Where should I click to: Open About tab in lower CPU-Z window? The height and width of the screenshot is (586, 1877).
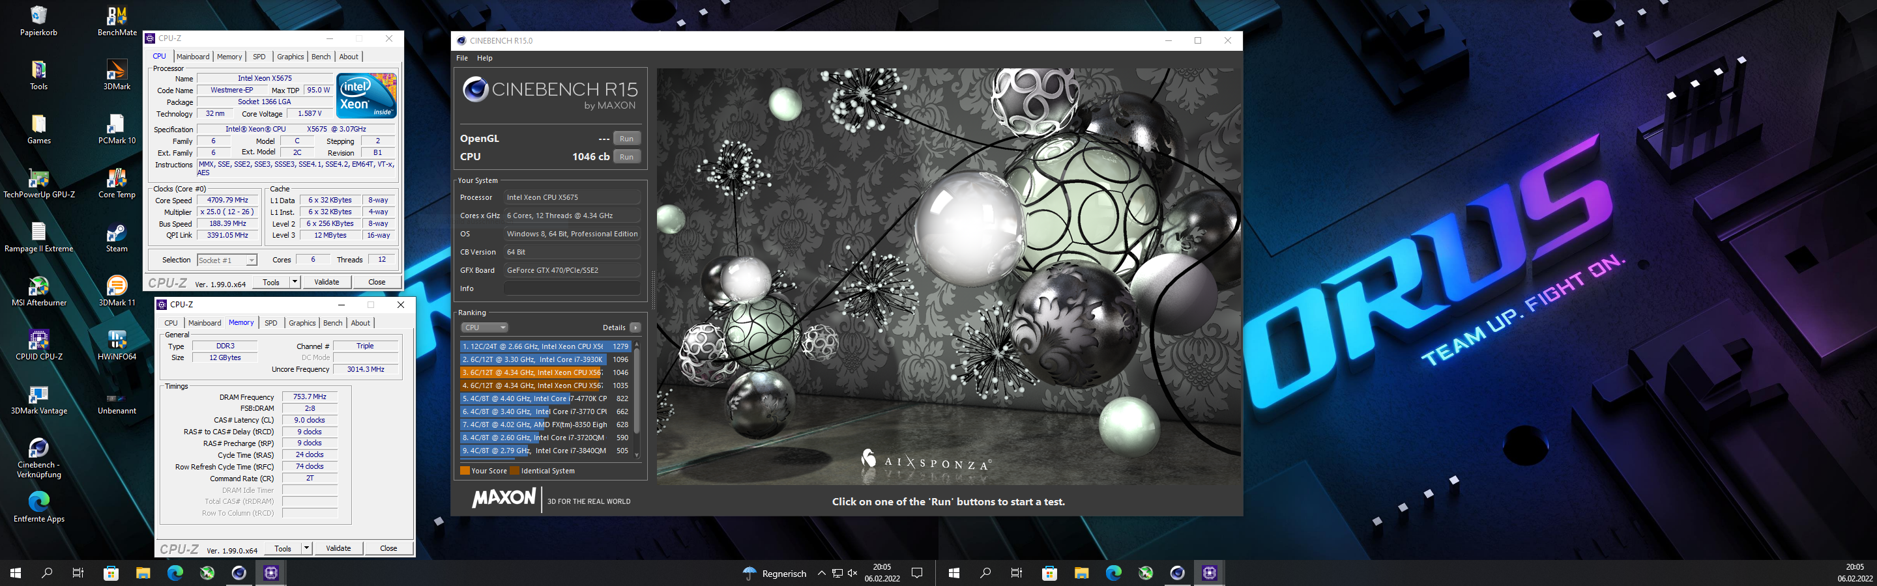tap(360, 323)
